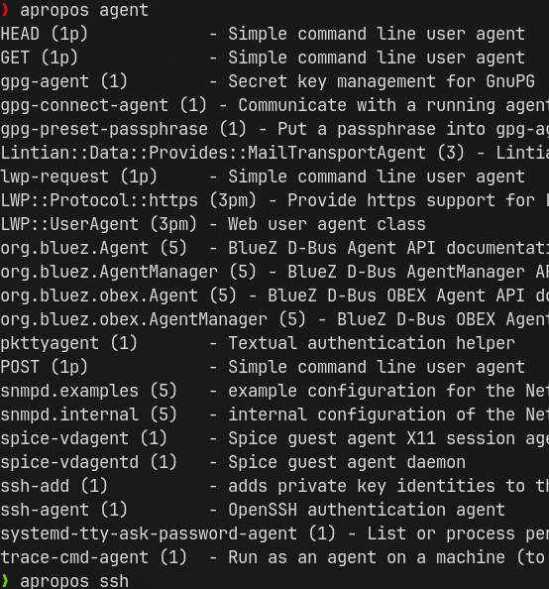549x589 pixels.
Task: Select the gpg-agent (1) entry
Action: pyautogui.click(x=64, y=82)
